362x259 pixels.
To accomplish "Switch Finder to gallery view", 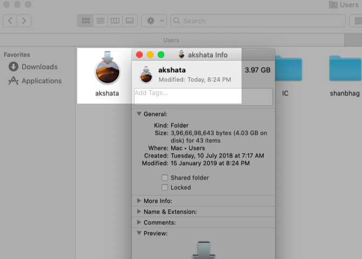I will (130, 21).
